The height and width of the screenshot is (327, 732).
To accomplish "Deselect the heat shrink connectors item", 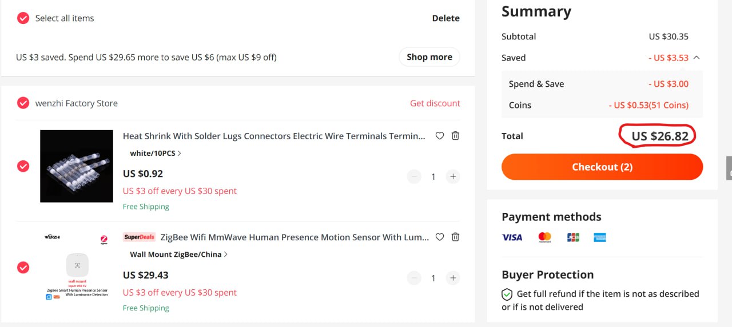I will pos(23,166).
